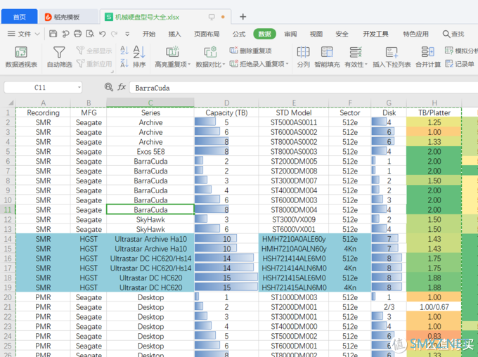
Task: Switch to the 公式 ribbon tab
Action: [239, 34]
